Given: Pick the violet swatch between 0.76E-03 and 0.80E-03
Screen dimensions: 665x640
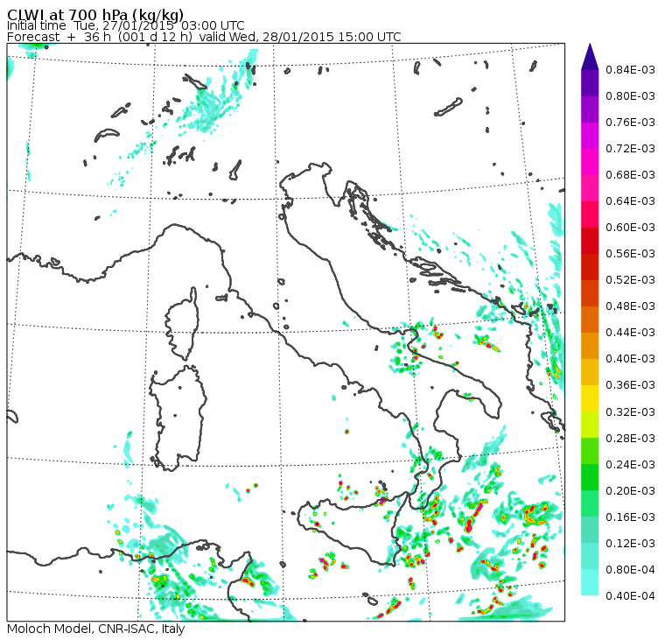Looking at the screenshot, I should 590,109.
